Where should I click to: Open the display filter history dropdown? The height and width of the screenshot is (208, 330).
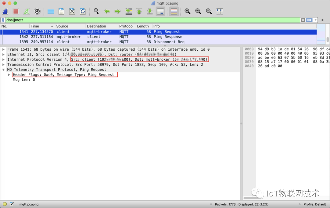pyautogui.click(x=316, y=20)
